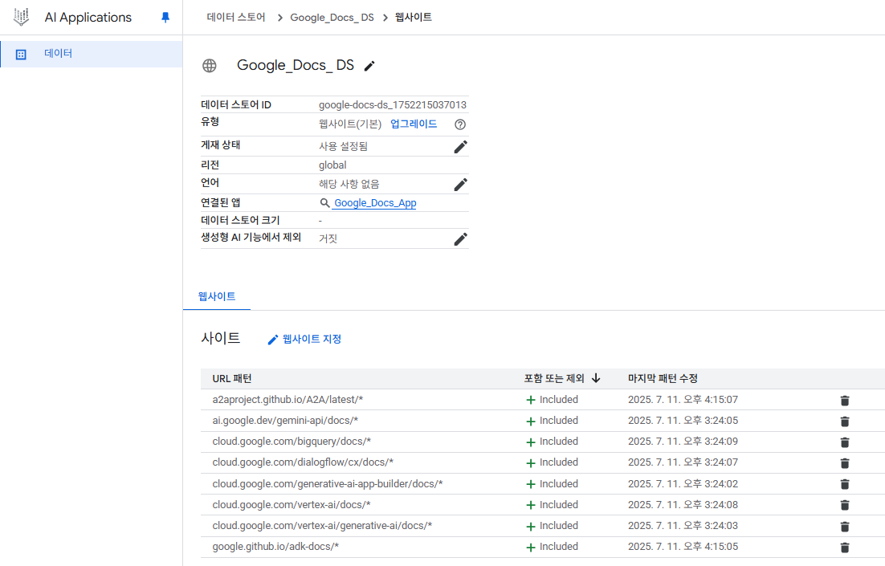Click the 사용 설정됨 status value
The image size is (885, 566).
tap(343, 147)
